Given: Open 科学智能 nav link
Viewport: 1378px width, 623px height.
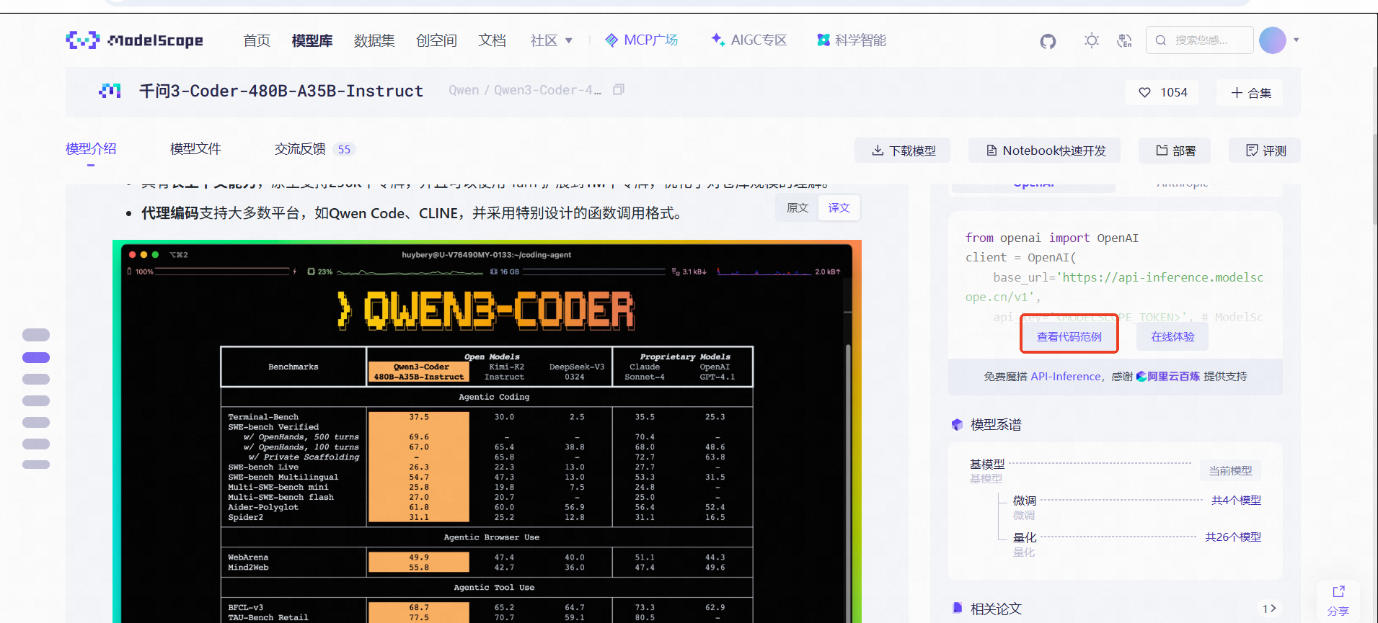Looking at the screenshot, I should pos(852,40).
